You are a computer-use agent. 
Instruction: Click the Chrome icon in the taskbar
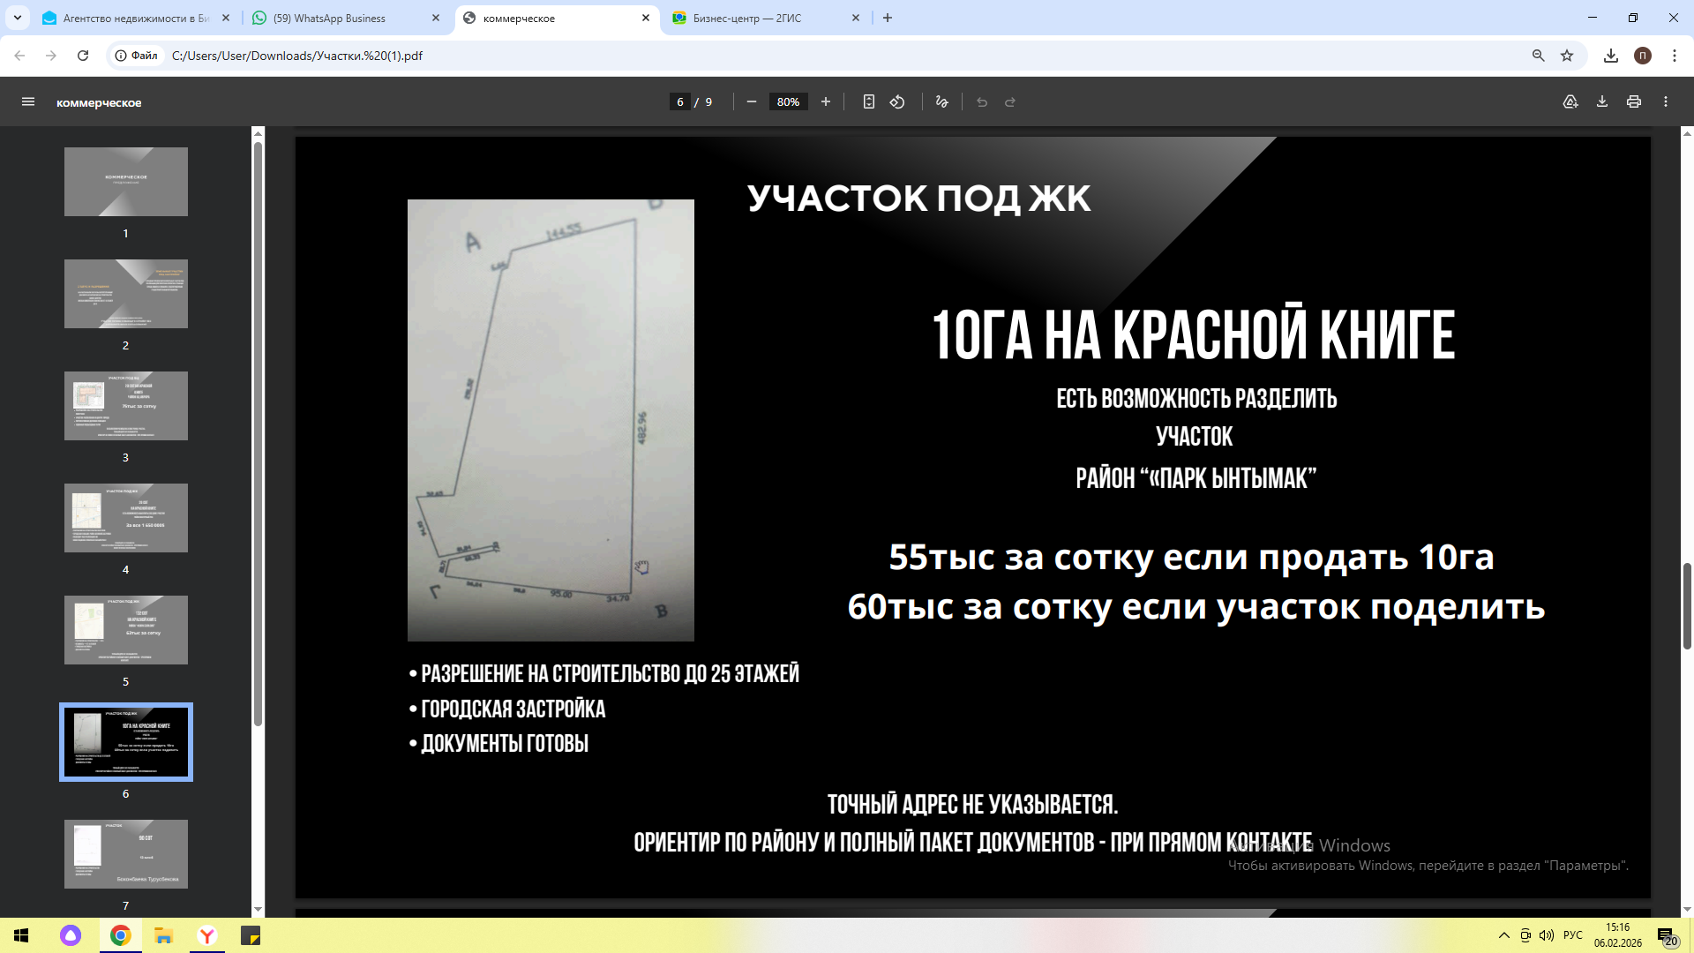point(121,935)
